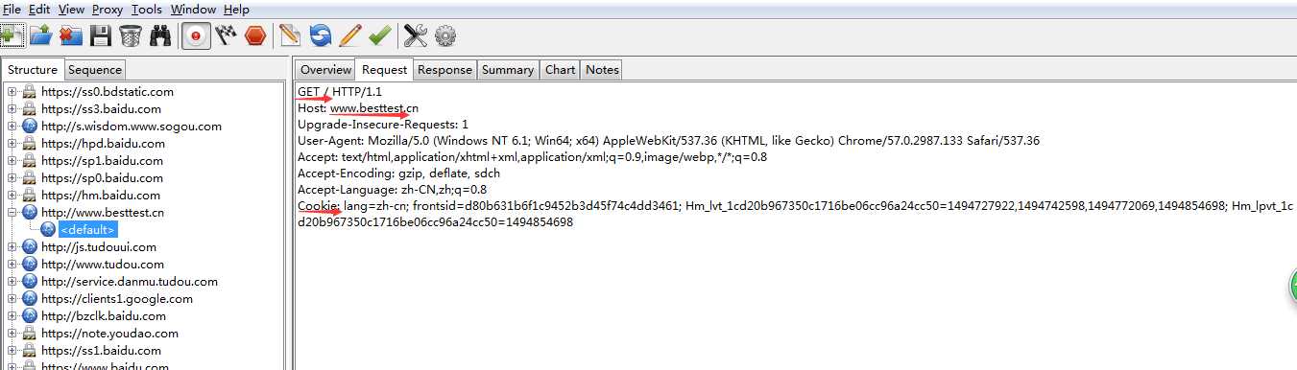
Task: Repeat the selected request
Action: (320, 36)
